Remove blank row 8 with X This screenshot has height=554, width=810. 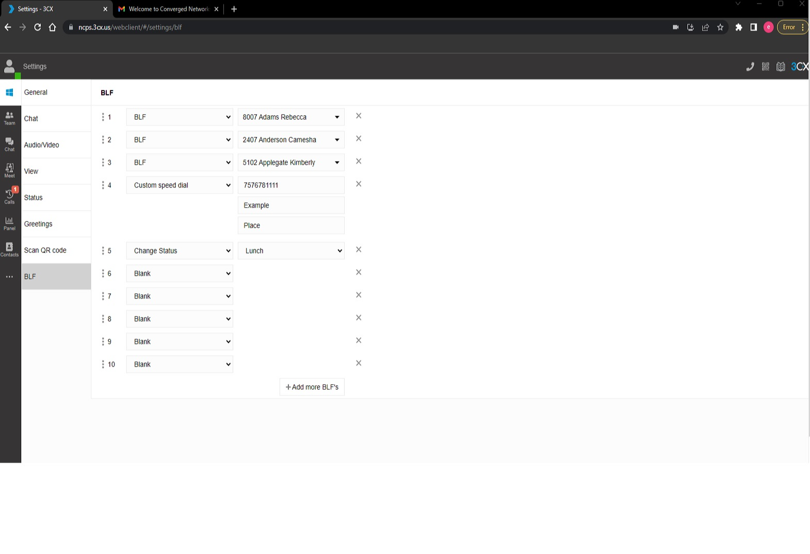(359, 318)
